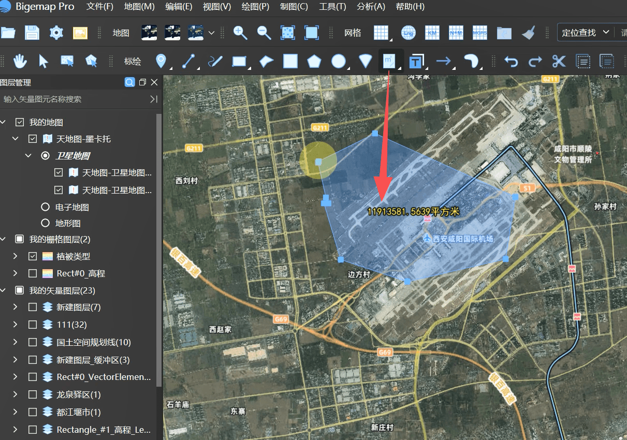This screenshot has width=627, height=440.
Task: Click the folder route icon
Action: (x=504, y=33)
